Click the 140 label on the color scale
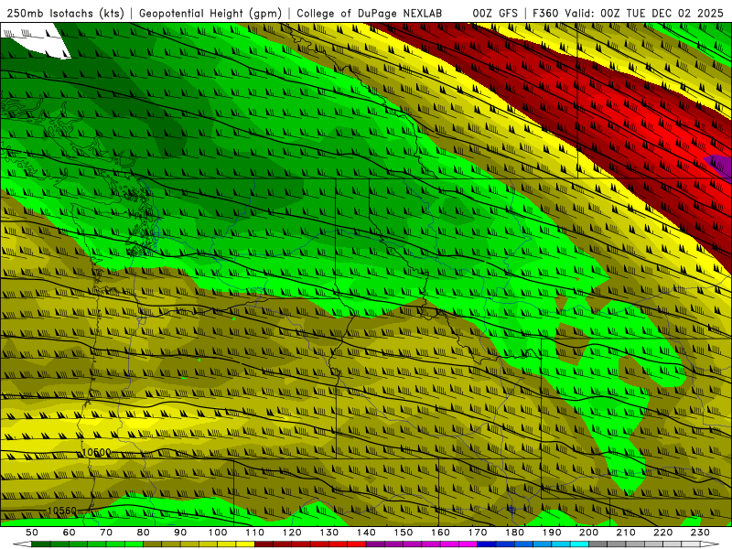 pyautogui.click(x=367, y=533)
